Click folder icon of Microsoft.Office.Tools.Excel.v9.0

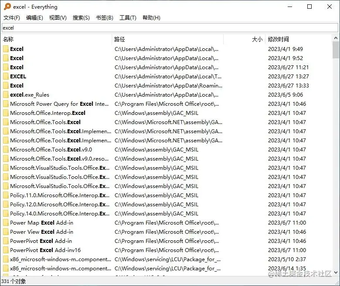6,149
